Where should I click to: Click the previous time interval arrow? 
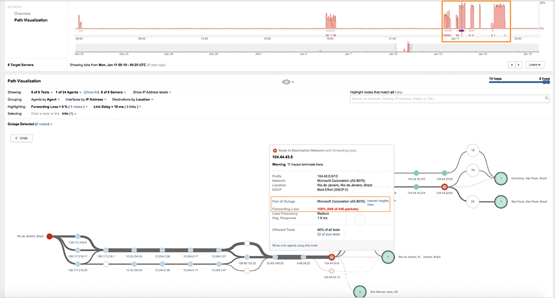[x=512, y=65]
